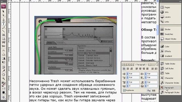The image size is (182, 102).
Task: Enable Align Away From Spine
Action: coord(156,69)
